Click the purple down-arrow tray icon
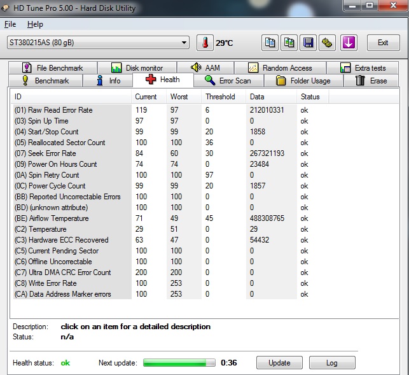 pyautogui.click(x=349, y=43)
